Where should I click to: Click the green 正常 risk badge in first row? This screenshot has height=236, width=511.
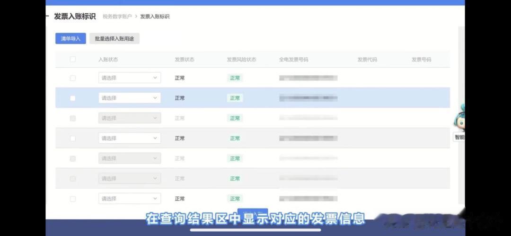pos(235,78)
